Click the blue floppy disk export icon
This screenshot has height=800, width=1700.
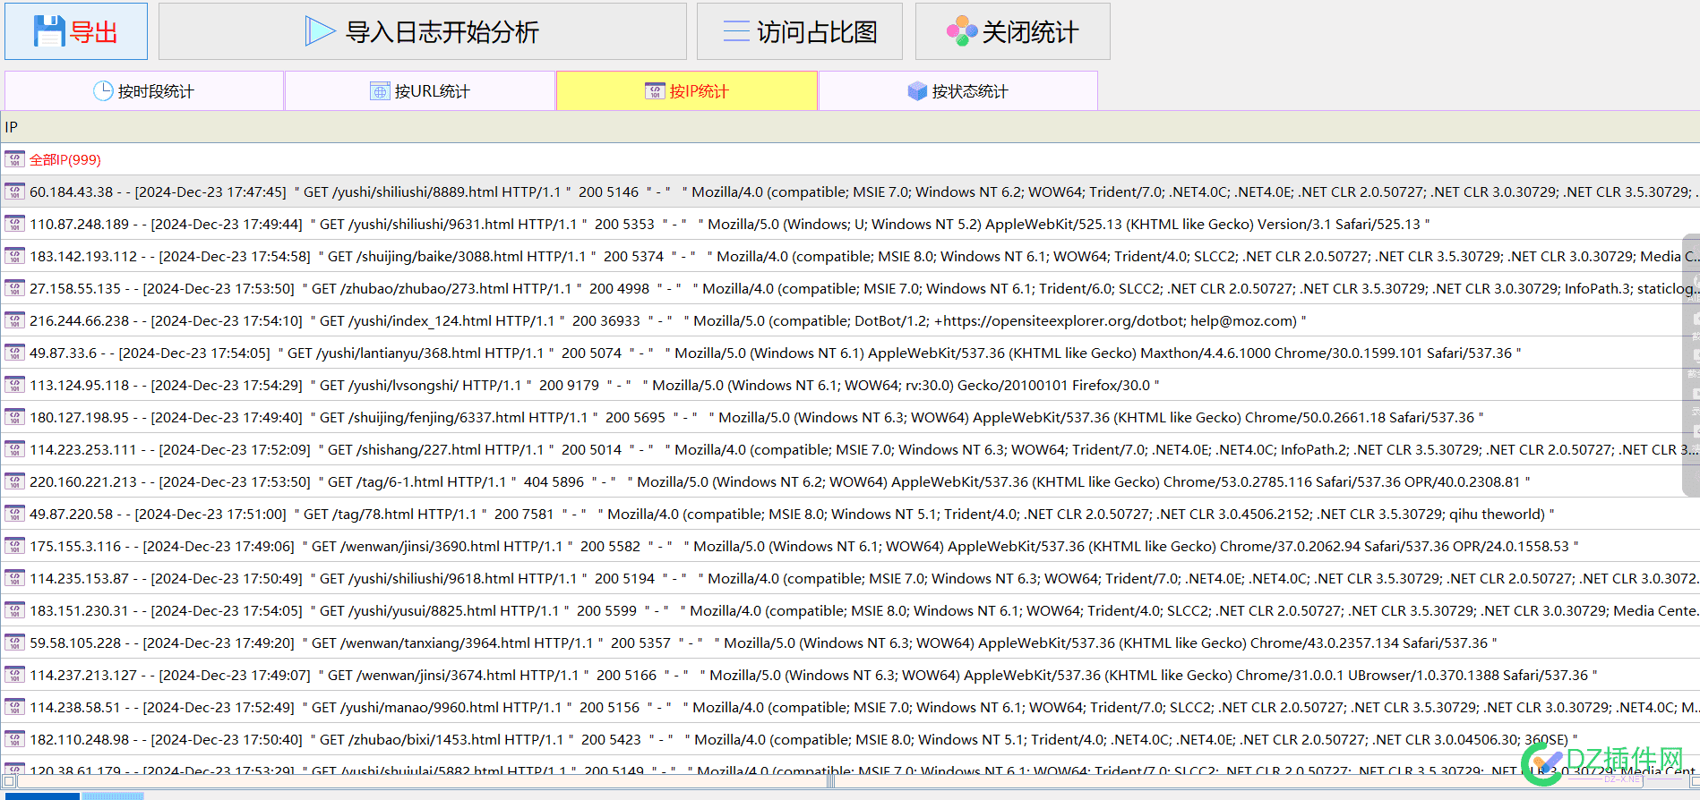click(x=49, y=31)
